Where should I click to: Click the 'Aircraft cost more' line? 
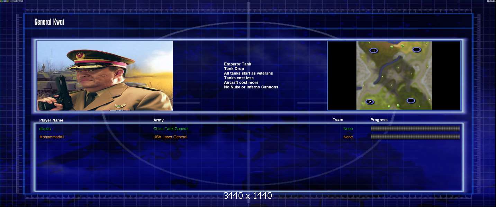(241, 82)
